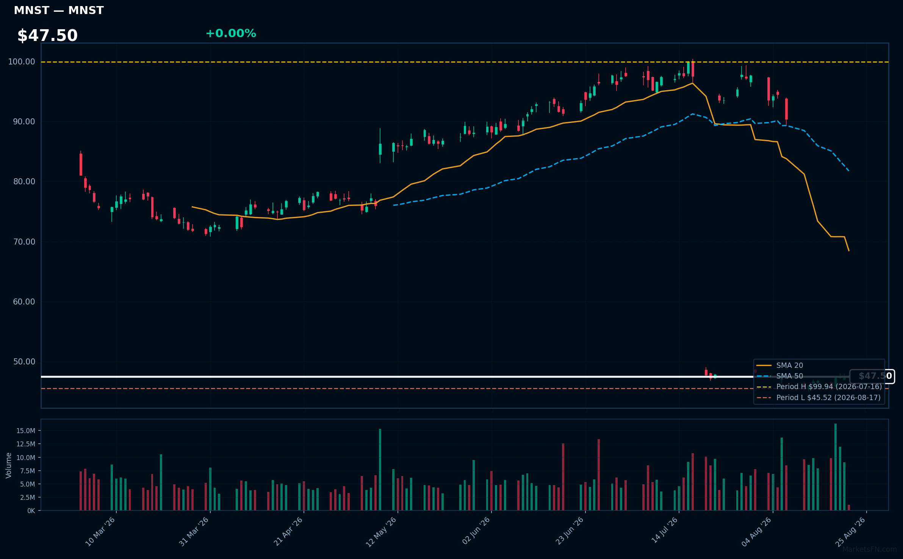Click the 15.0M volume axis label
This screenshot has width=903, height=559.
coord(26,430)
